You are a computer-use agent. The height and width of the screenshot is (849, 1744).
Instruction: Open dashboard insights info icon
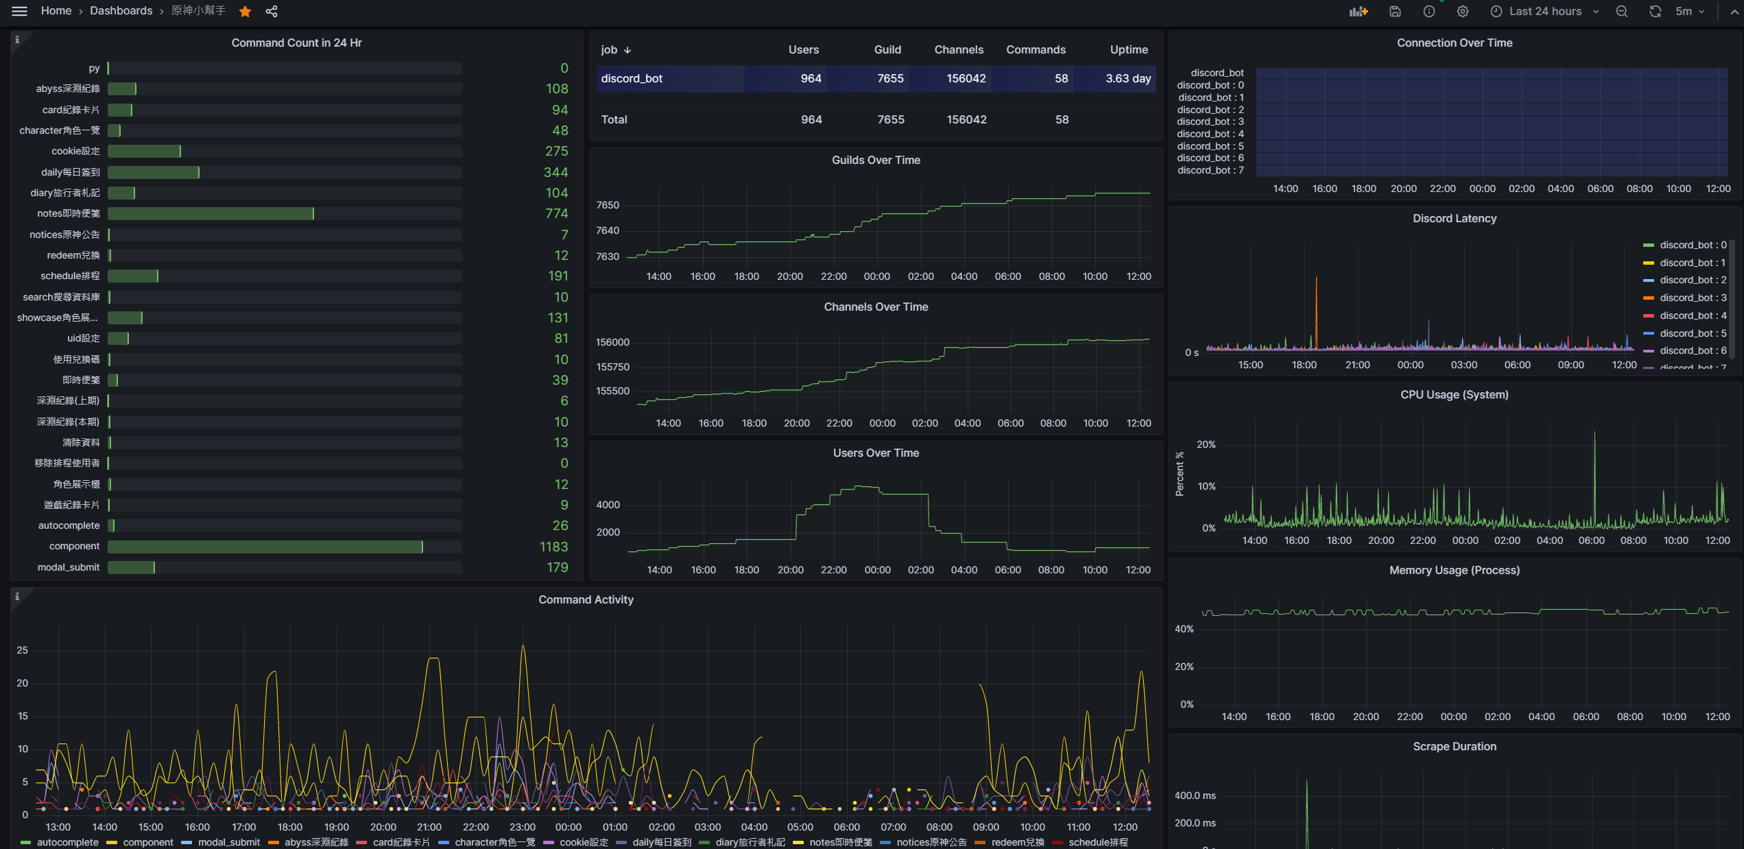point(1429,12)
